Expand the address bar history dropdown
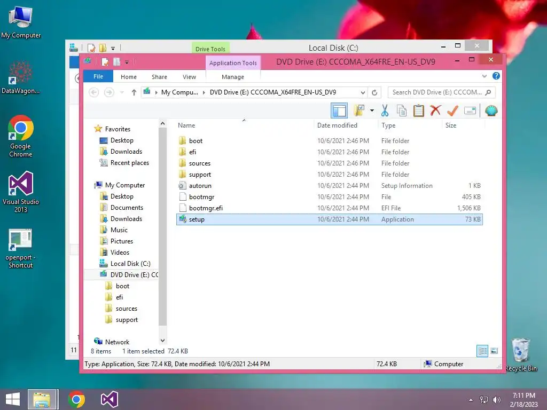Image resolution: width=547 pixels, height=410 pixels. (363, 92)
